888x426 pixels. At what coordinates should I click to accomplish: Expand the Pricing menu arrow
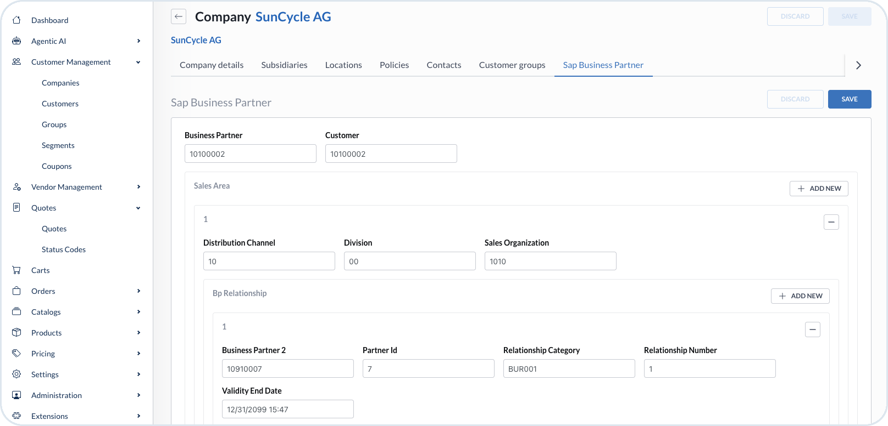pos(138,354)
